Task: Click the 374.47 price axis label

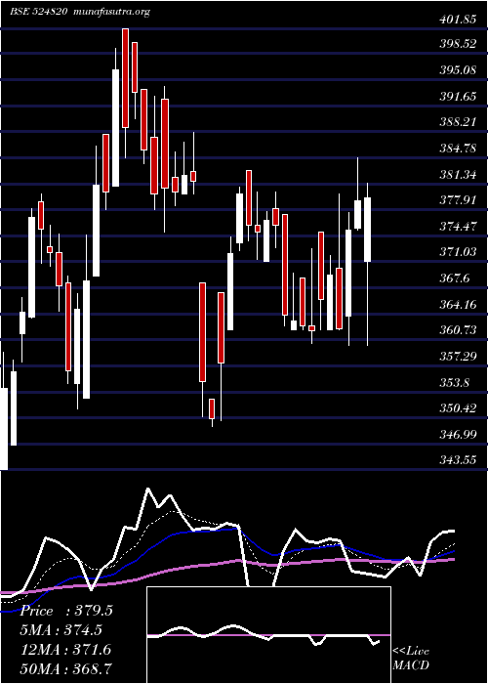Action: coord(457,227)
